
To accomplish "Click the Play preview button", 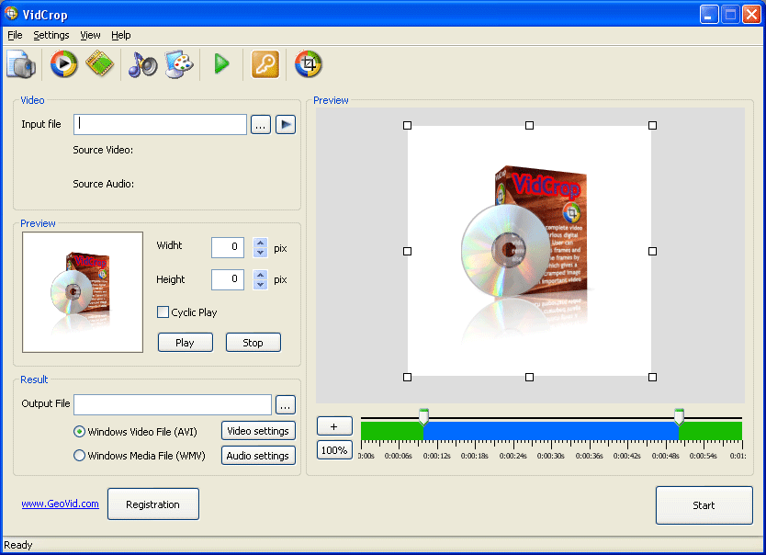I will [186, 343].
